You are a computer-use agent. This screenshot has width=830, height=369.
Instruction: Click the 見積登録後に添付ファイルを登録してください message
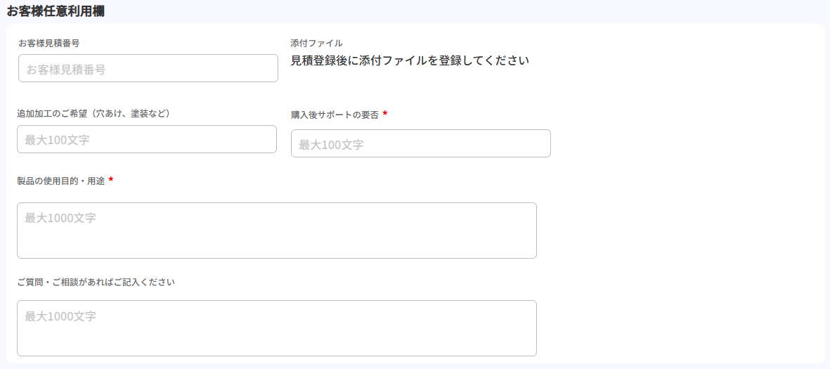[409, 60]
